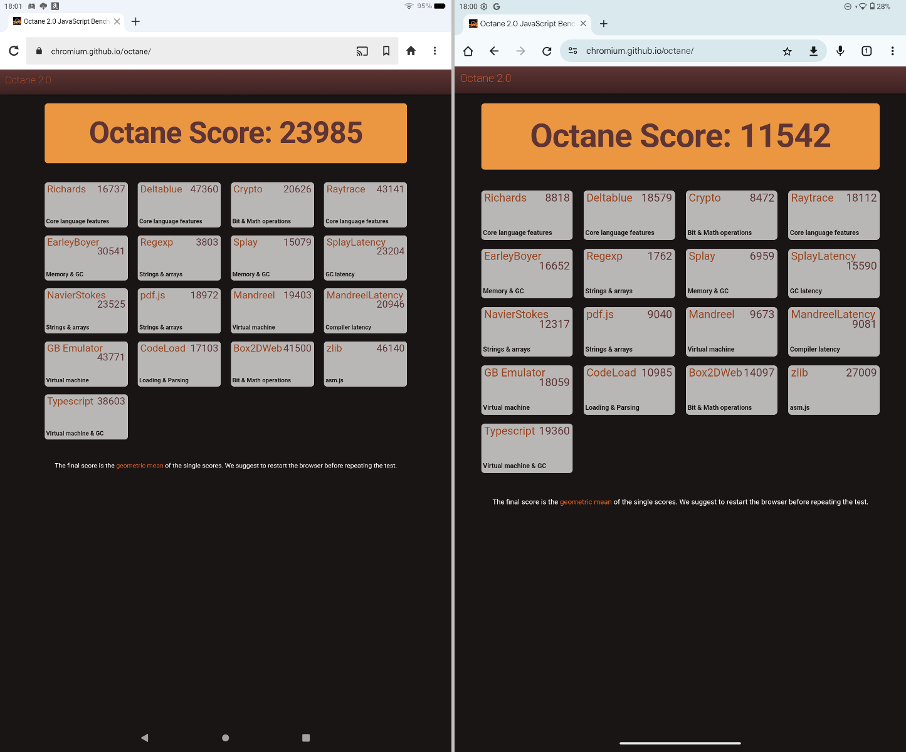Tap download icon in right browser
Screen dimensions: 906x752
click(x=813, y=51)
